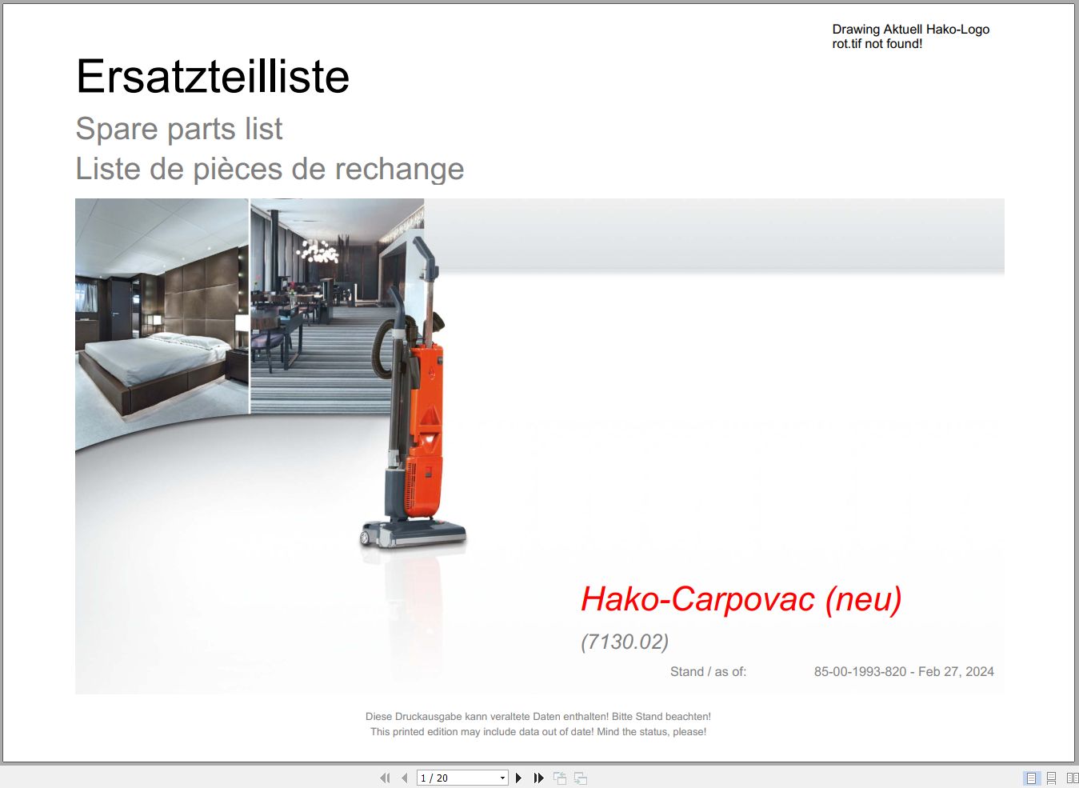This screenshot has width=1079, height=788.
Task: Click the next view icon
Action: pos(581,778)
